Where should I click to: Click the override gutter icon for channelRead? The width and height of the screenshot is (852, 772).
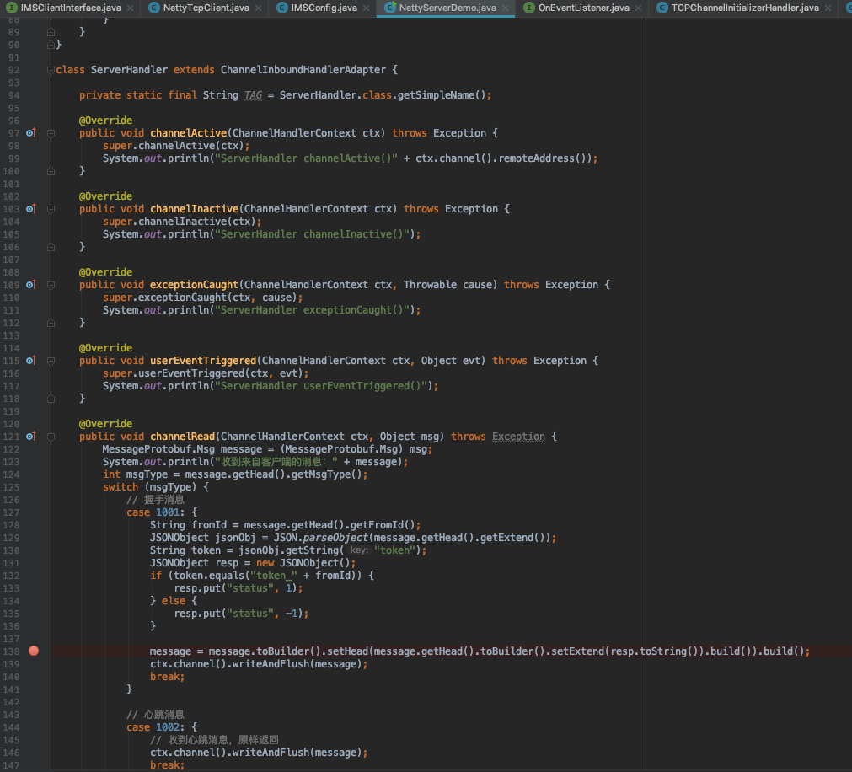pyautogui.click(x=31, y=436)
